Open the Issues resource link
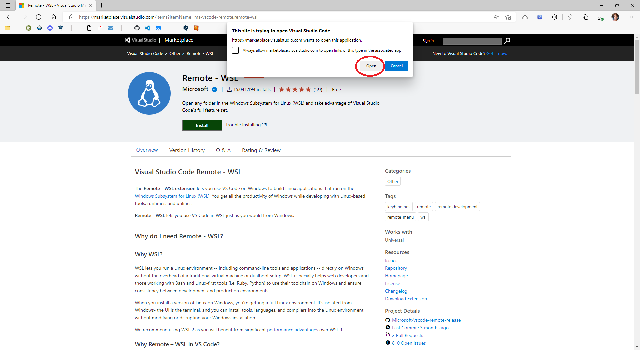 click(x=391, y=260)
